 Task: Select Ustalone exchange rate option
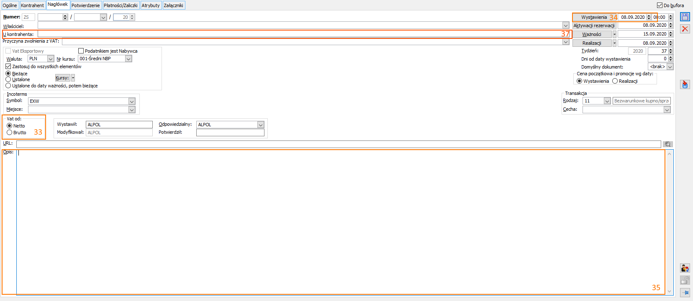tap(8, 79)
